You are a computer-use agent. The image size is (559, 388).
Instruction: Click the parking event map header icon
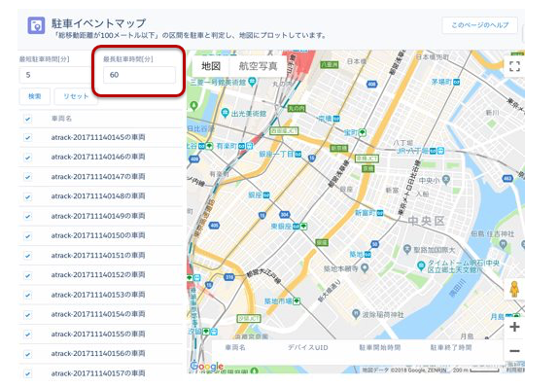(x=36, y=25)
